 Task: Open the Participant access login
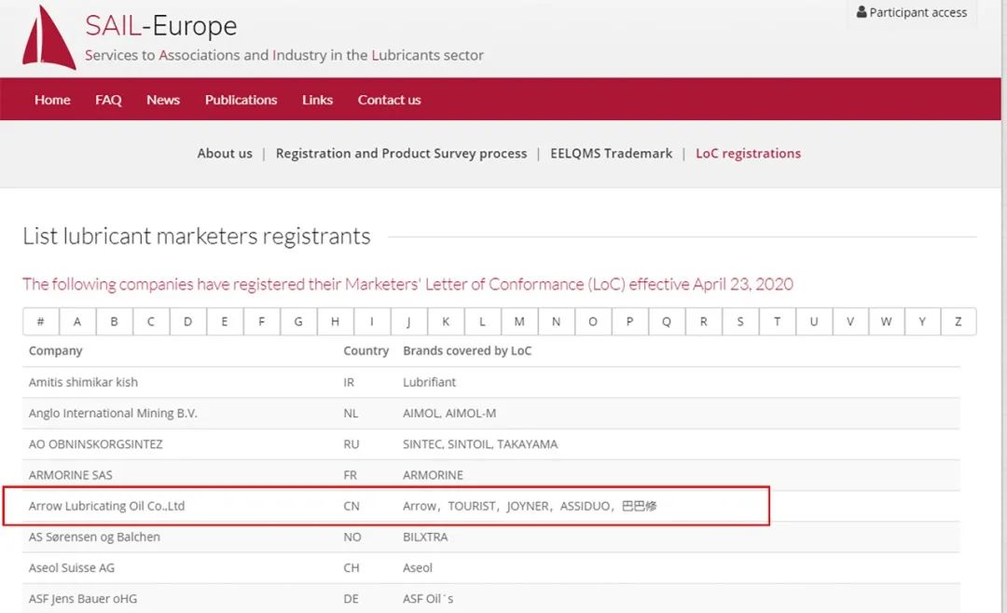(x=912, y=12)
